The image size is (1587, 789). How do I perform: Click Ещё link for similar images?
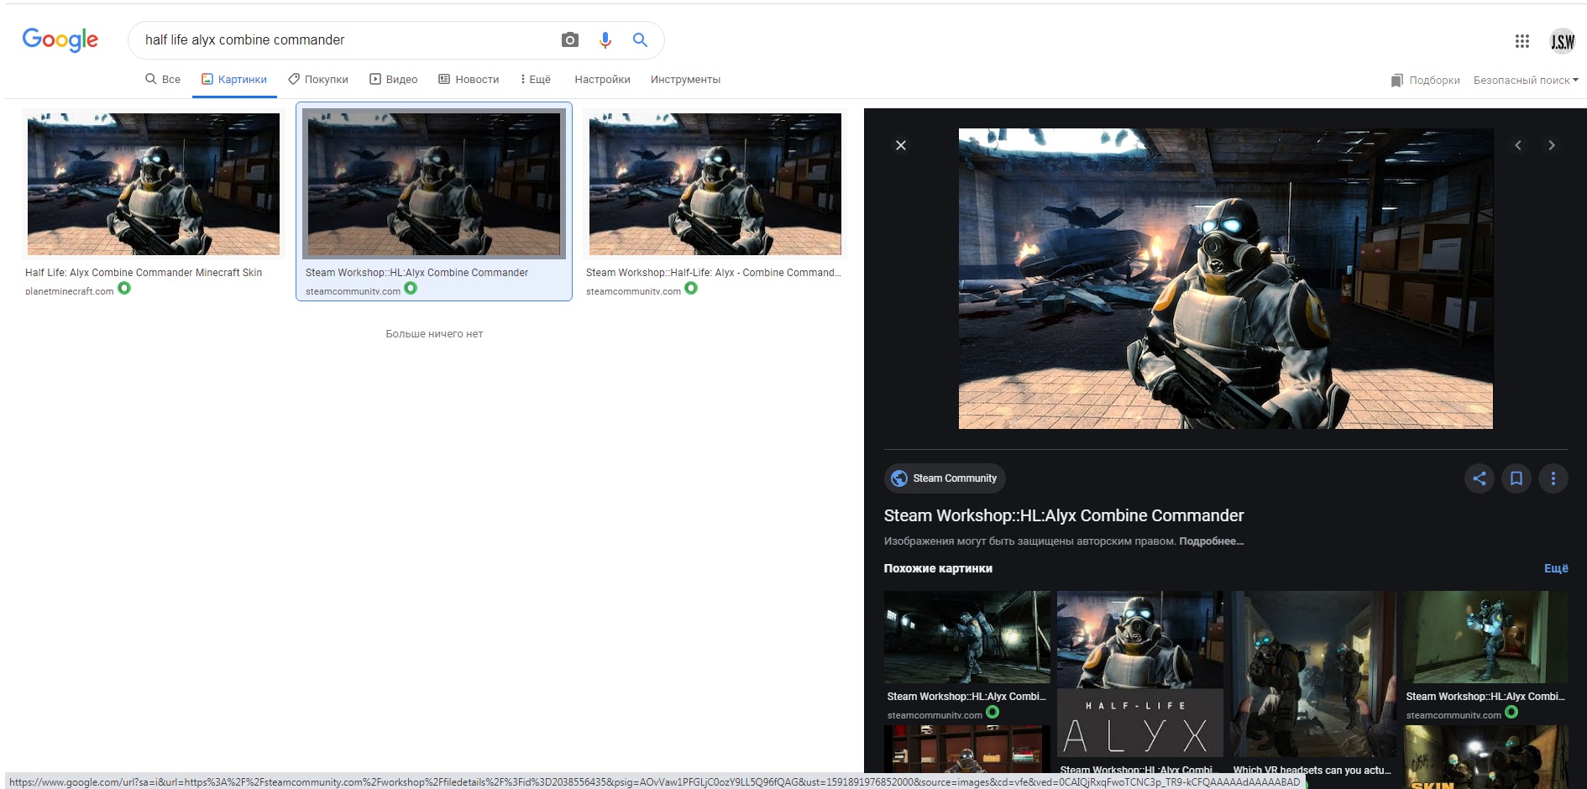point(1556,568)
